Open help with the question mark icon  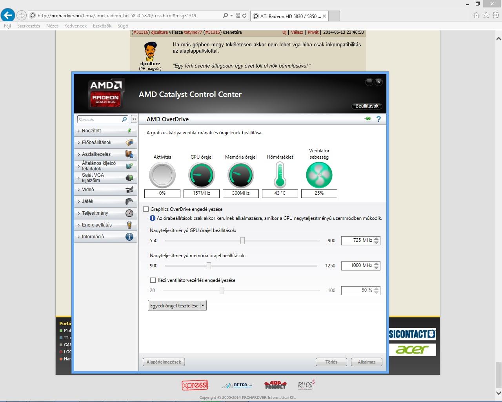(378, 119)
